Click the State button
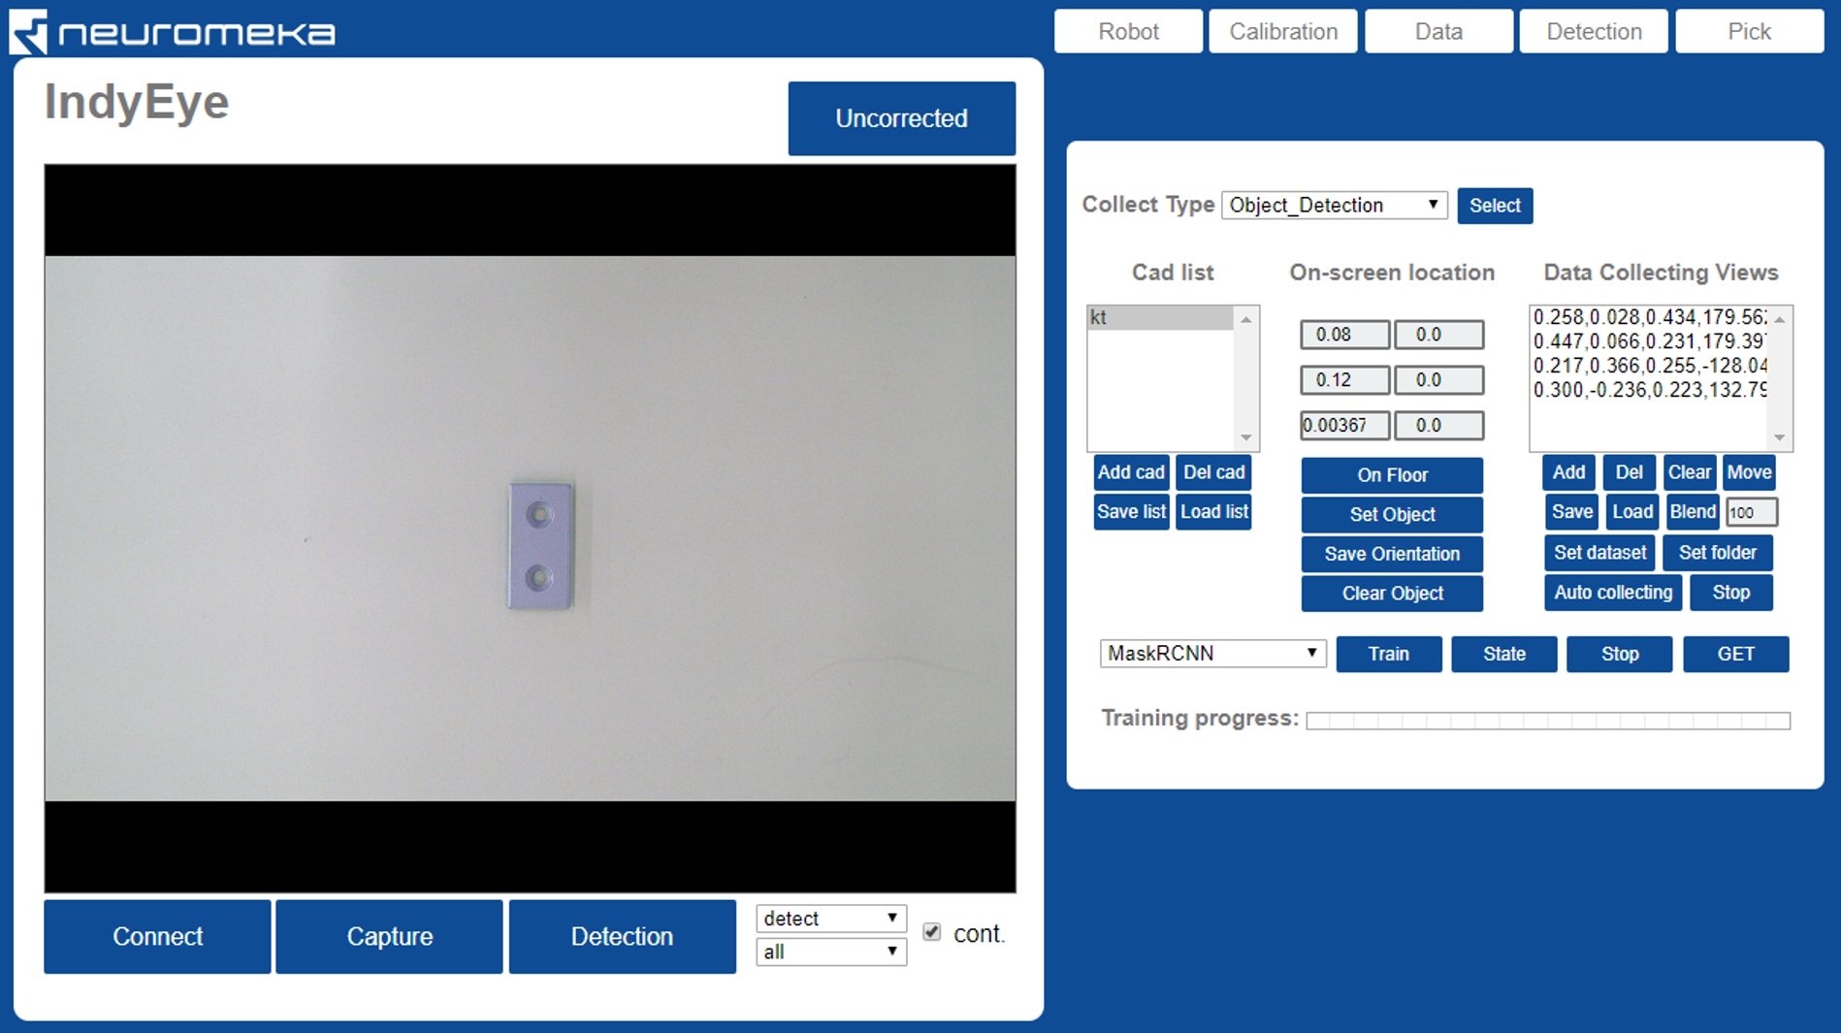This screenshot has height=1033, width=1841. (1504, 654)
